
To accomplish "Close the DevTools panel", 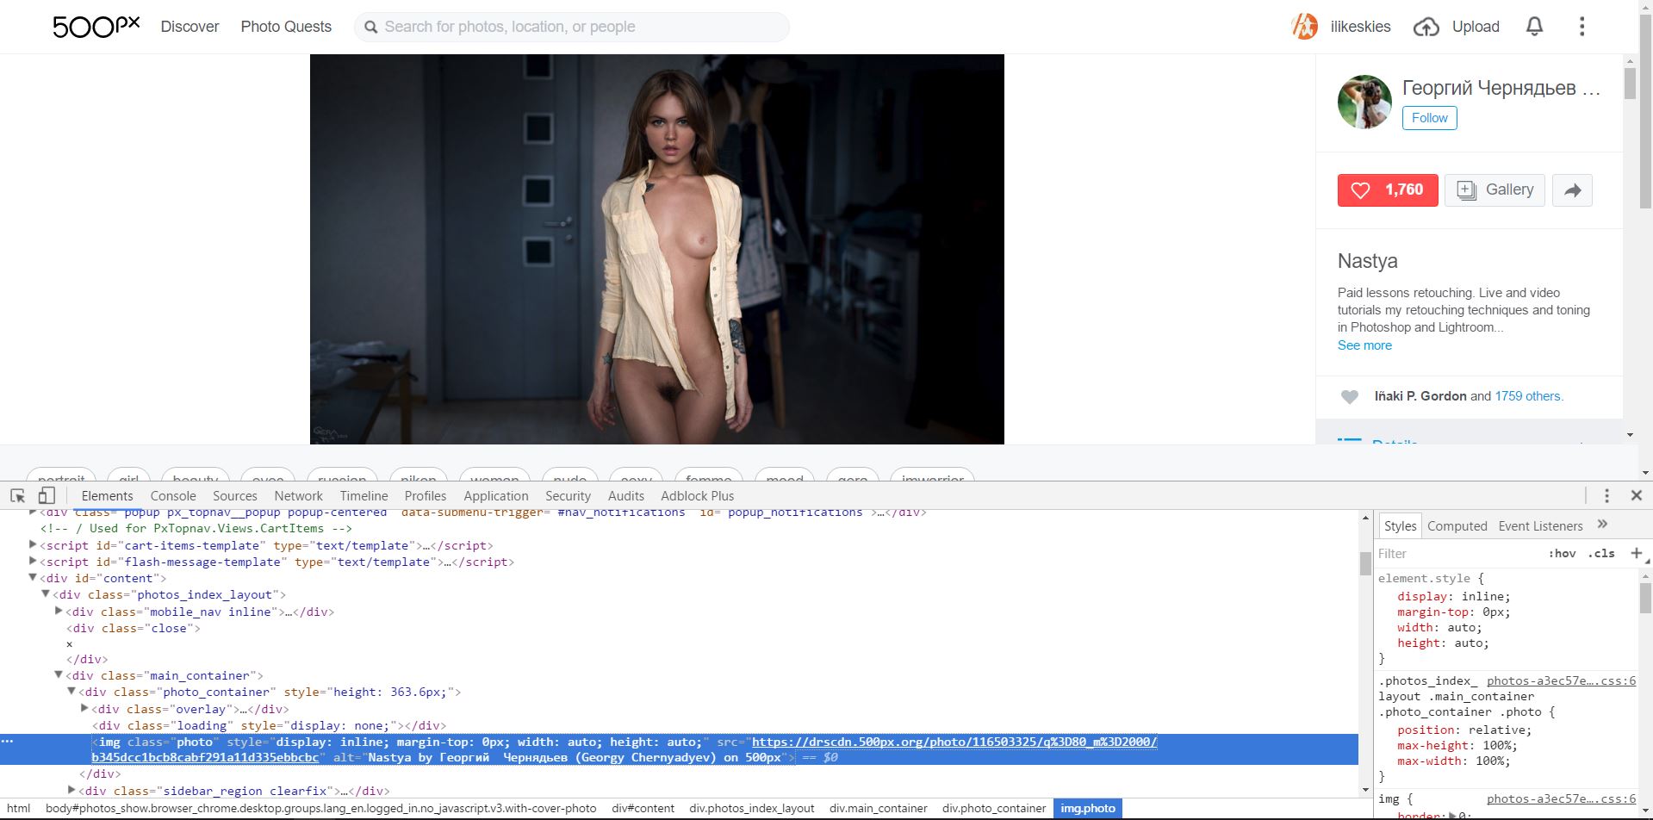I will pos(1636,495).
